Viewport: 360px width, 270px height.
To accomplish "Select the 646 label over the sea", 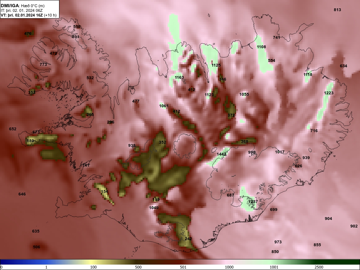I will click(x=22, y=194).
